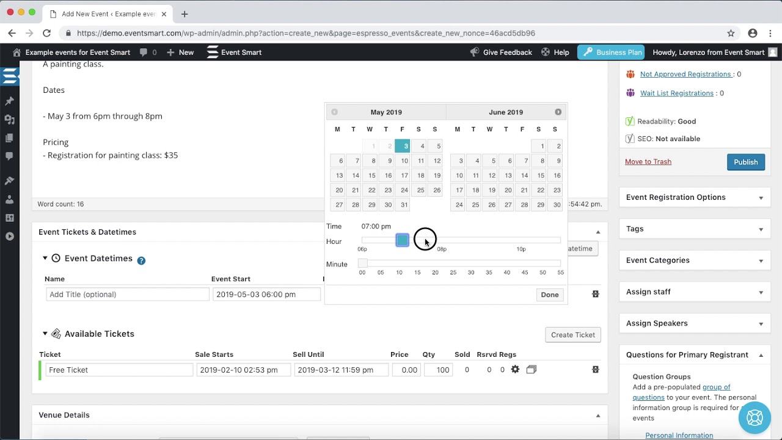Image resolution: width=782 pixels, height=440 pixels.
Task: Open Example events for Event Smart site menu
Action: pos(71,53)
